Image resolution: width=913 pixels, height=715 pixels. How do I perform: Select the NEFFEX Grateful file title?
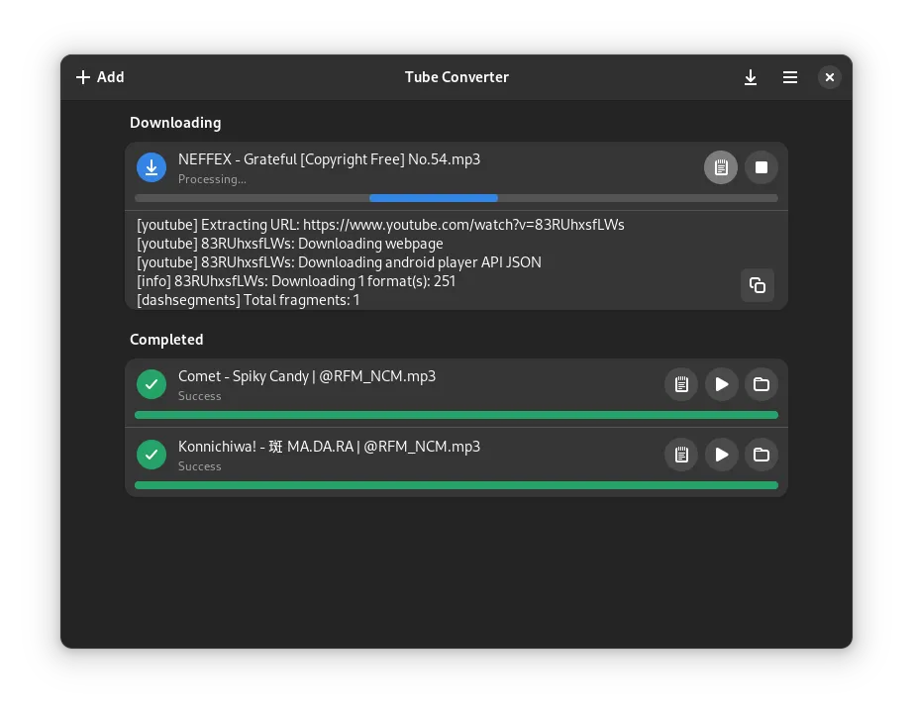(x=329, y=159)
